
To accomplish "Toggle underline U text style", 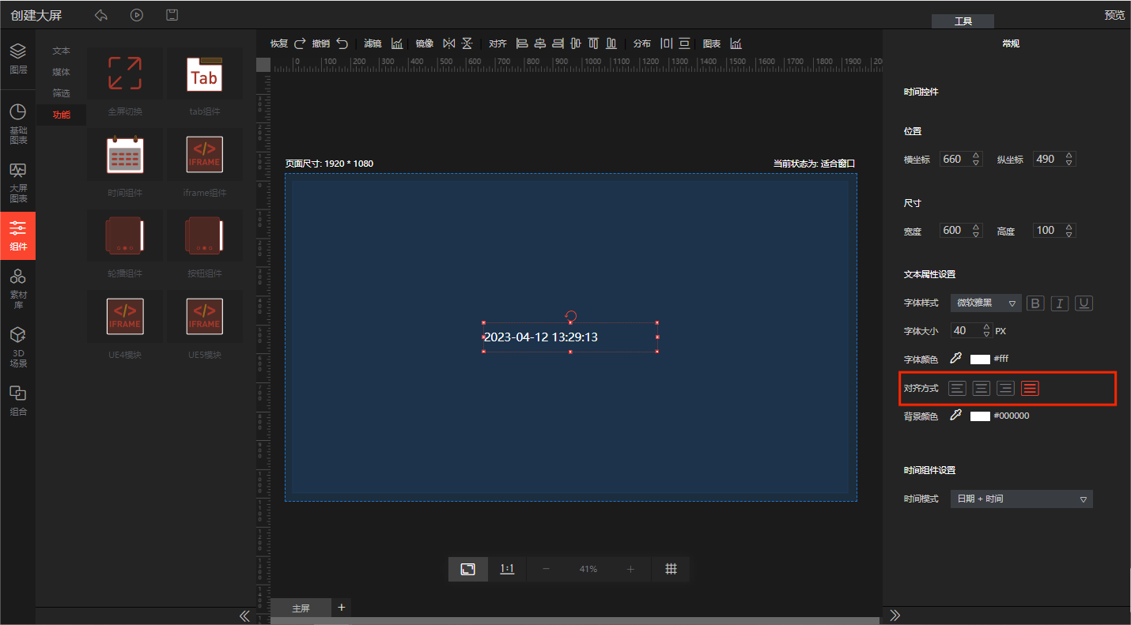I will pos(1084,303).
